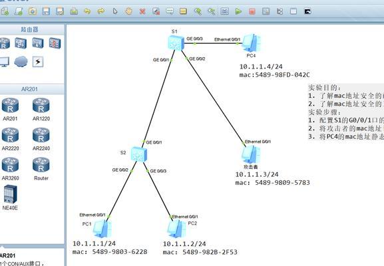384x266 pixels.
Task: Click switch S1 in the topology
Action: (x=176, y=43)
